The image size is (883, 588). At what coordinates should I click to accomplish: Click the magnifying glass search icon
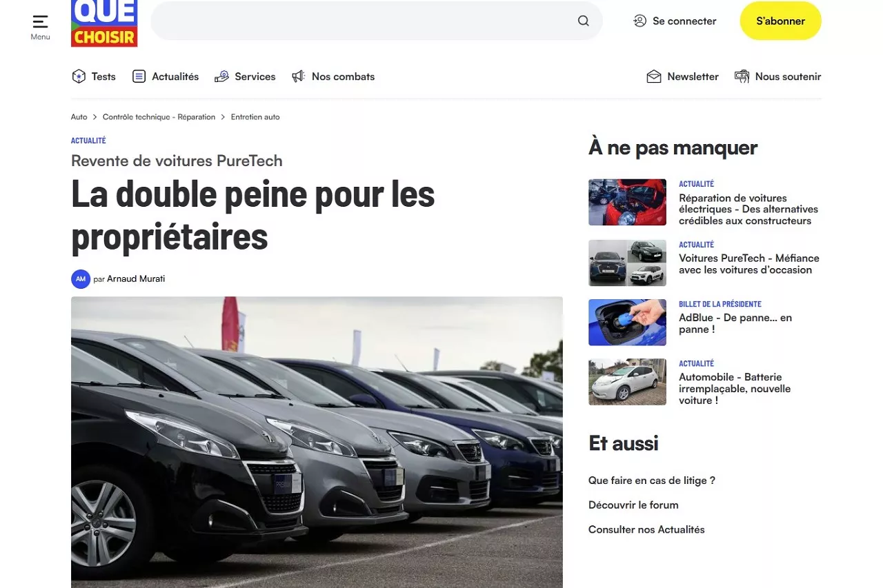click(x=584, y=21)
